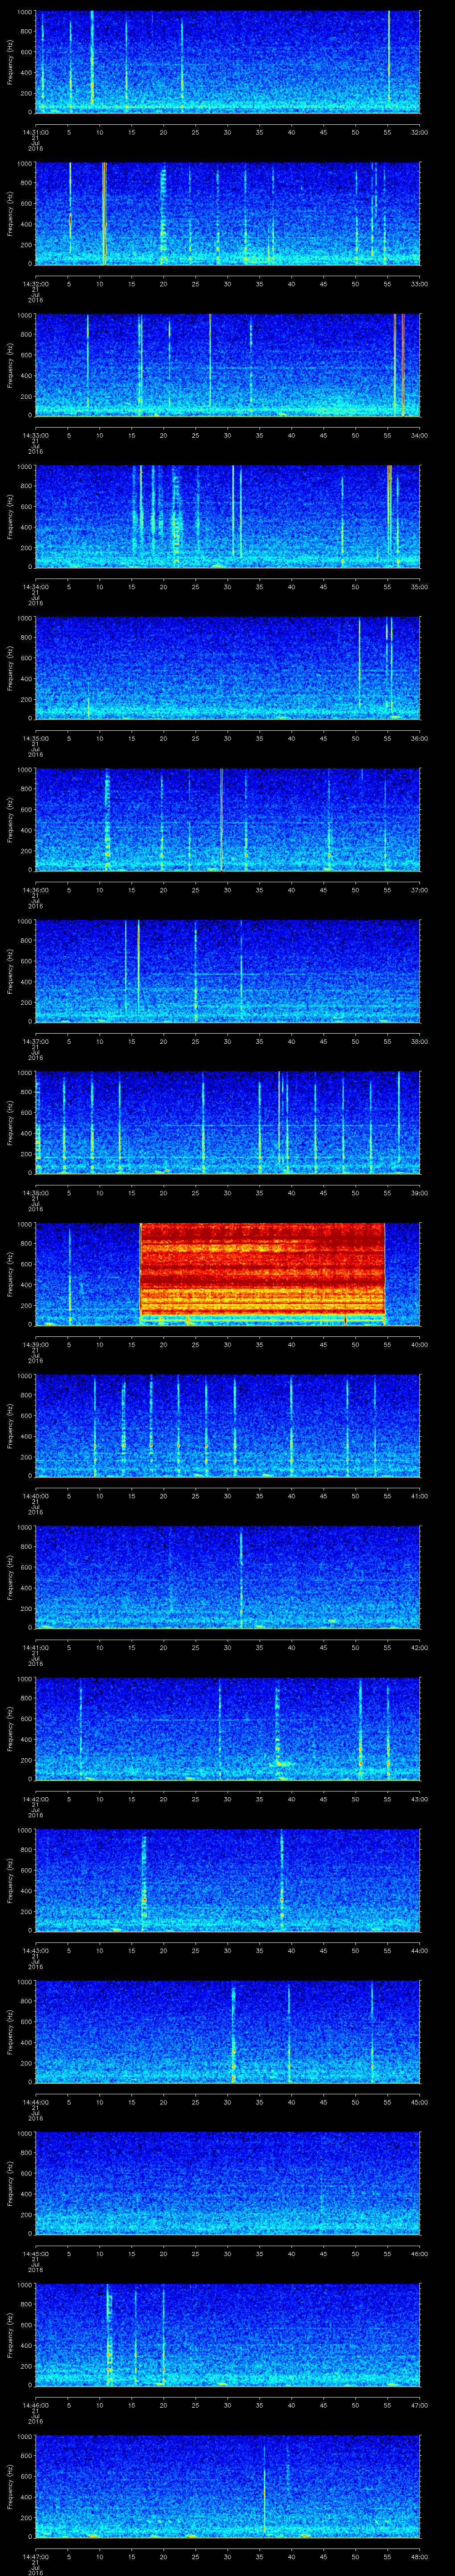
Task: Click the "14:39:00" start time label
Action: tap(35, 1344)
